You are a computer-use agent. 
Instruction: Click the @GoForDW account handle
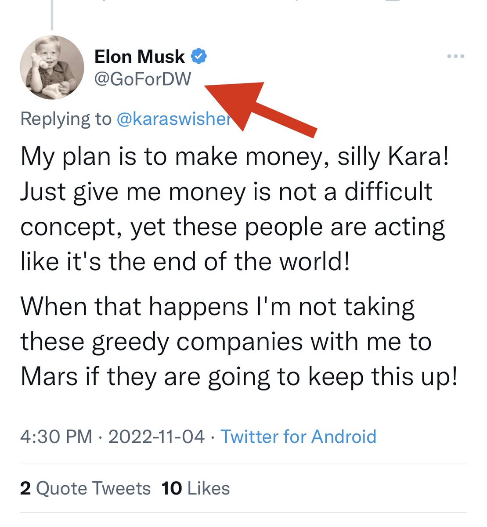(143, 79)
